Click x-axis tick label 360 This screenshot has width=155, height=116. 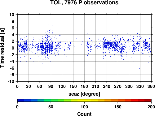151,86
